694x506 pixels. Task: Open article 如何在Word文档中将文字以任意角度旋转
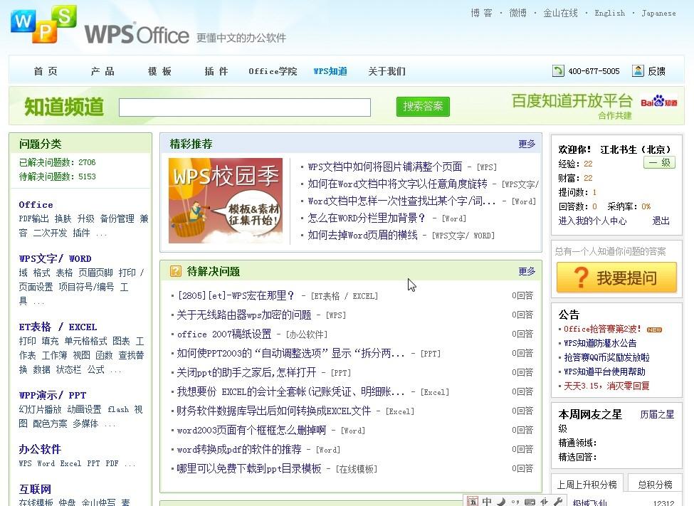pos(398,184)
